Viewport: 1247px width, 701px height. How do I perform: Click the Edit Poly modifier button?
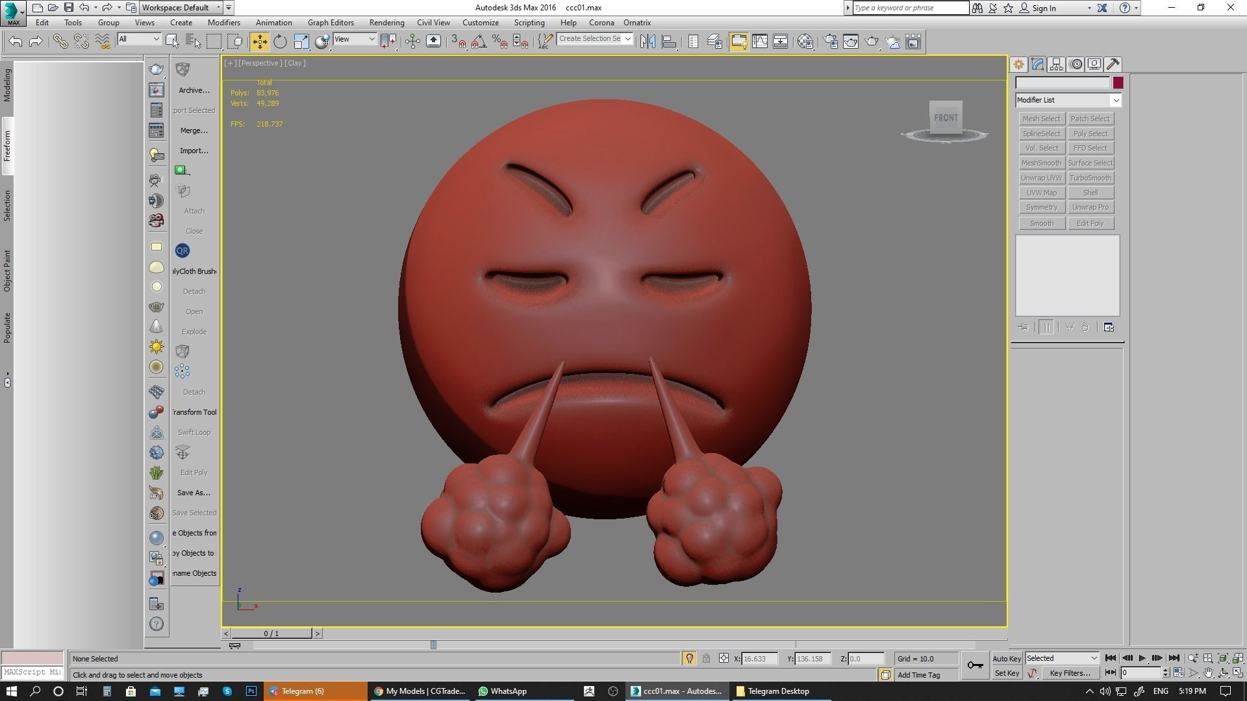pos(1090,223)
